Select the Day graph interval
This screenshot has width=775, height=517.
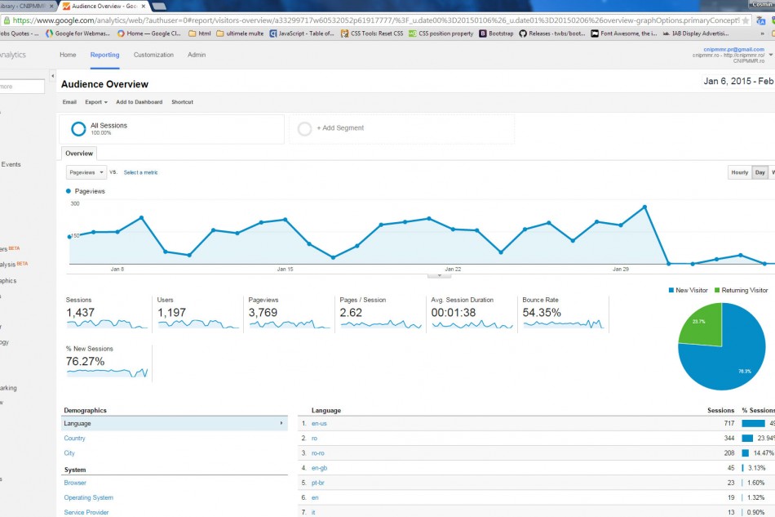[x=759, y=172]
